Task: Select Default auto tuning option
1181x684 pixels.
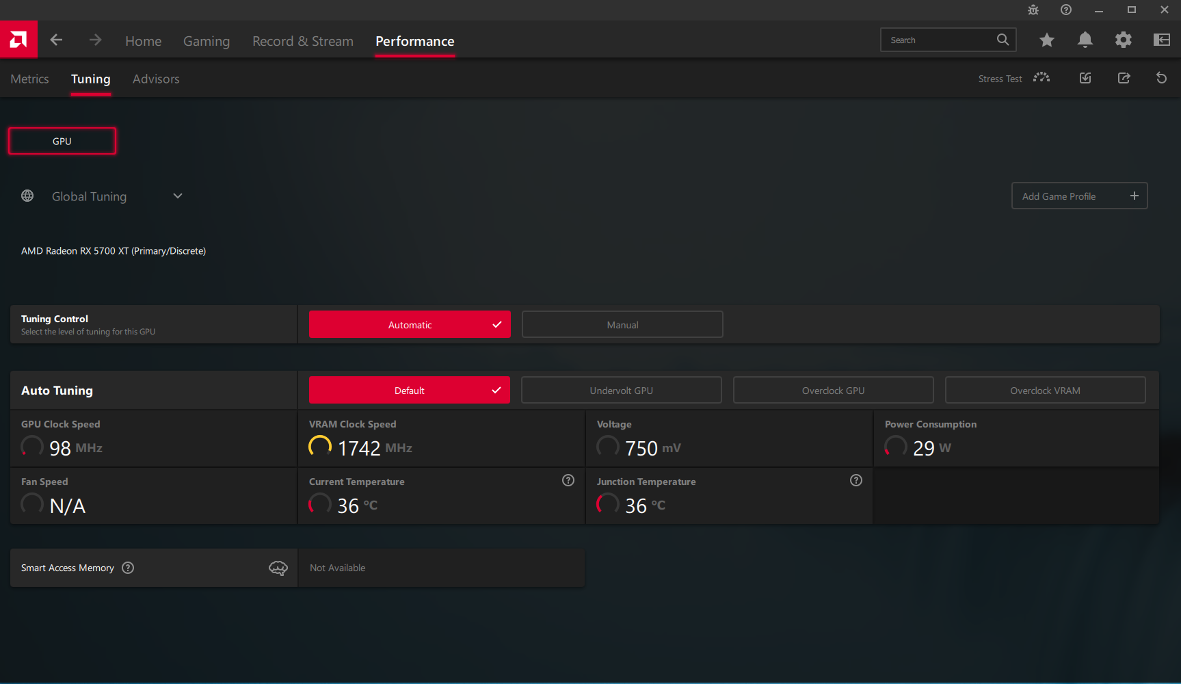Action: (x=410, y=390)
